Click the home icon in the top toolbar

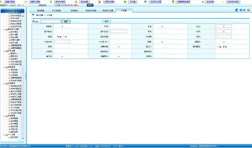pos(1,2)
